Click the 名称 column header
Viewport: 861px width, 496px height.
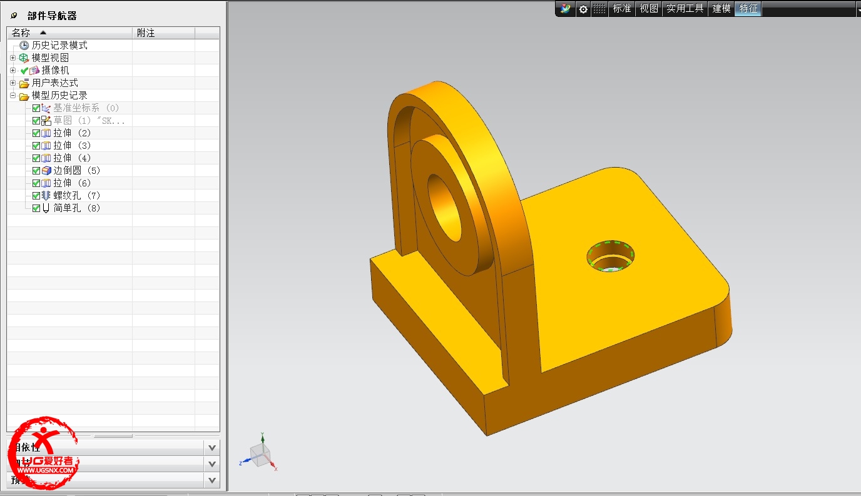click(69, 33)
